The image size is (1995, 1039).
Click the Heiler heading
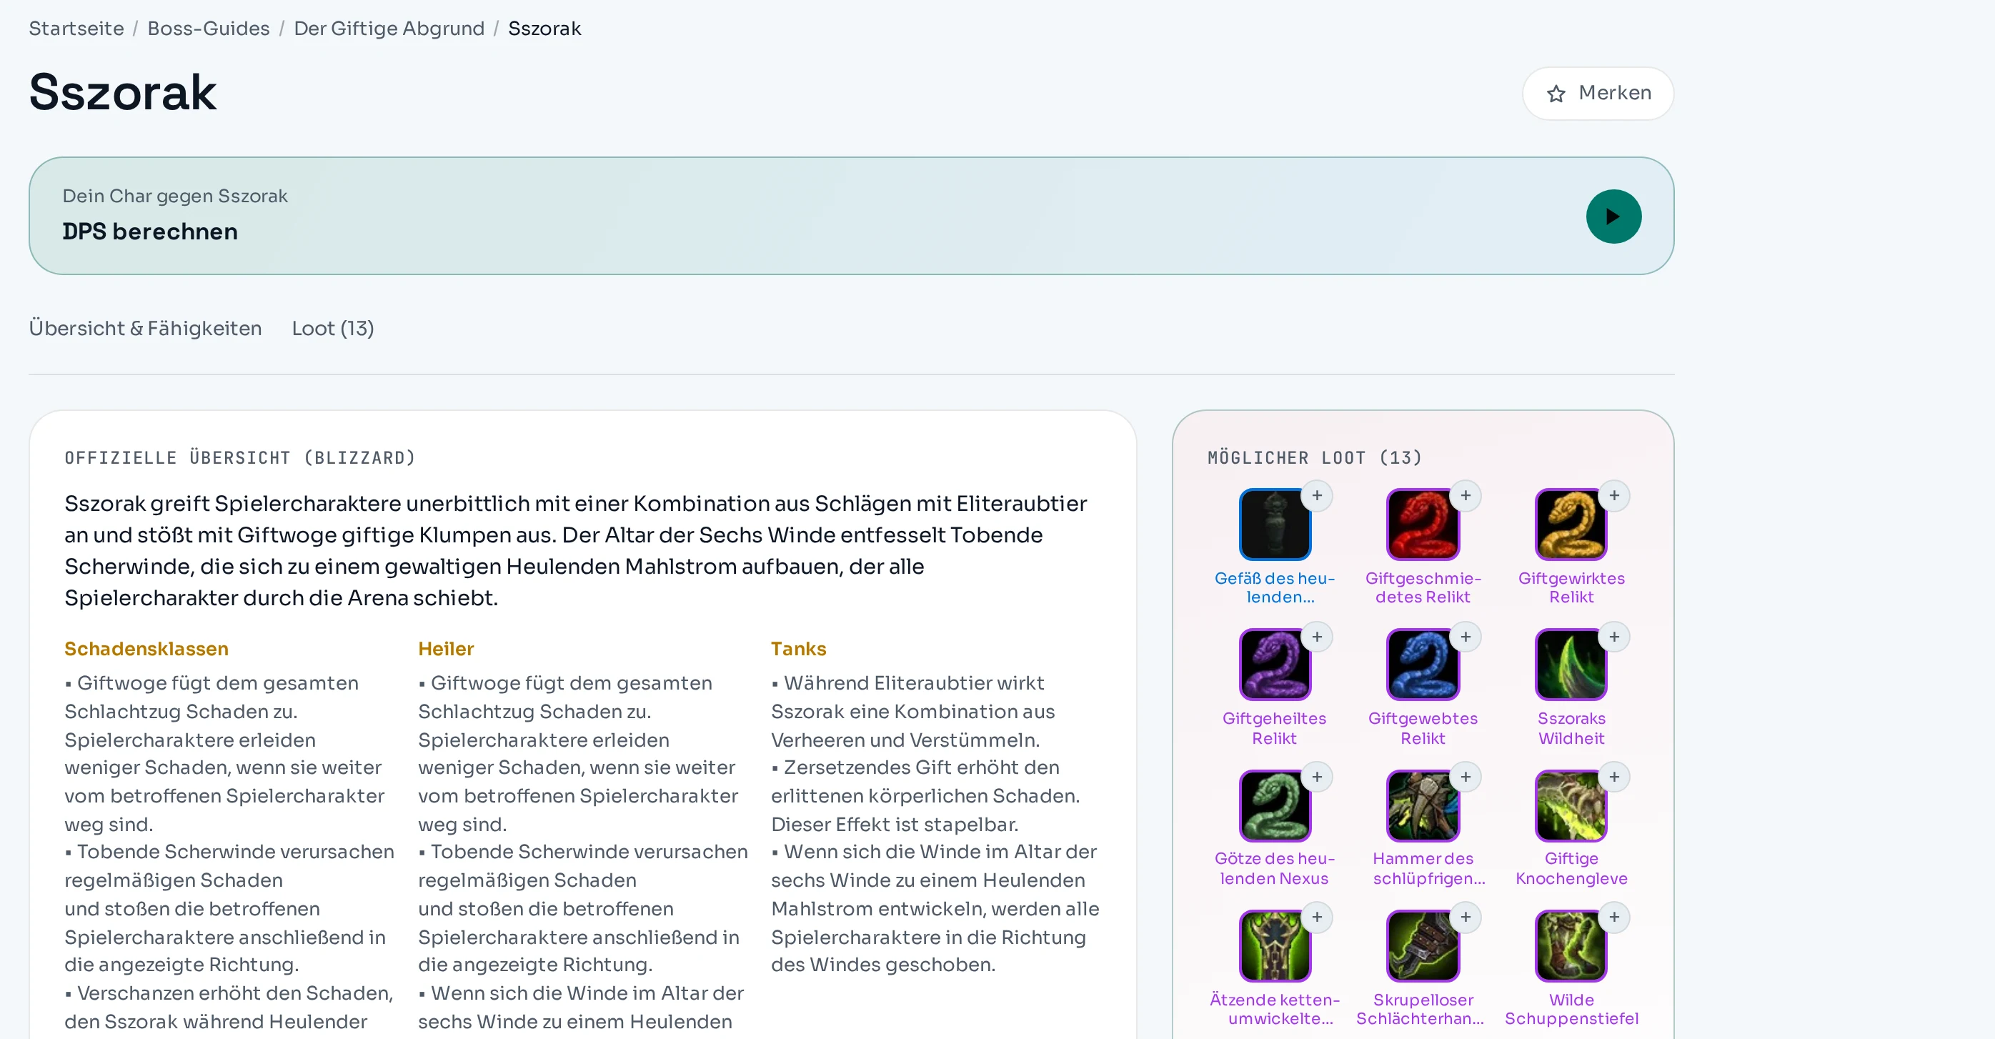pos(445,649)
